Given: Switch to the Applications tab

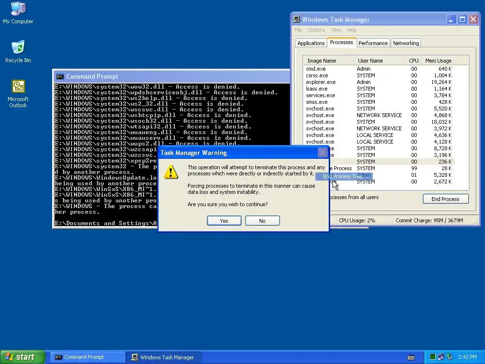Looking at the screenshot, I should coord(311,43).
